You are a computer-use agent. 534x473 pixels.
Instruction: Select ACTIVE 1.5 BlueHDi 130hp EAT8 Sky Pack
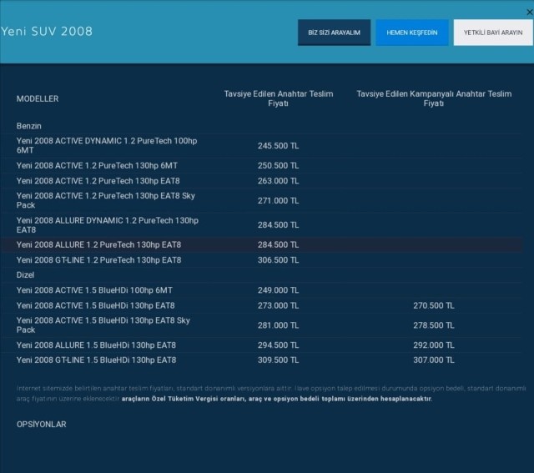pyautogui.click(x=103, y=325)
